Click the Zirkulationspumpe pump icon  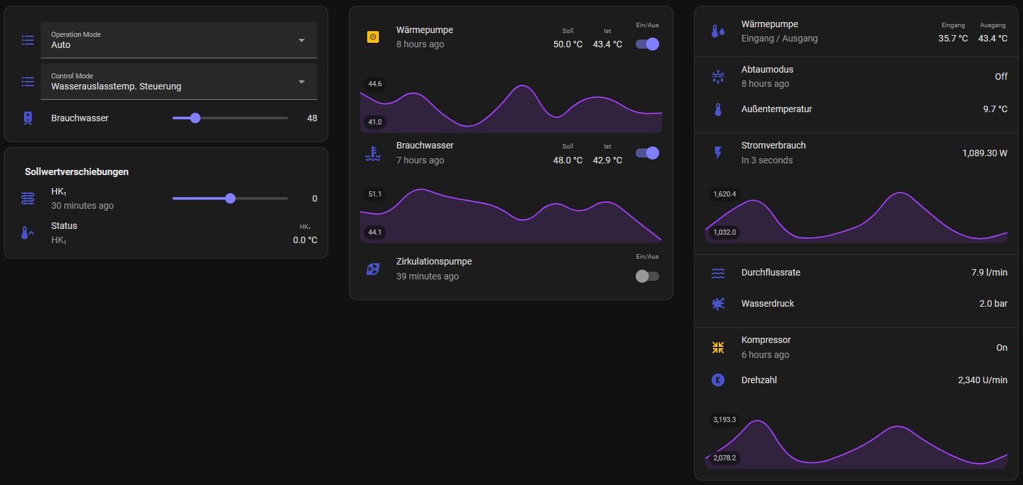point(373,269)
